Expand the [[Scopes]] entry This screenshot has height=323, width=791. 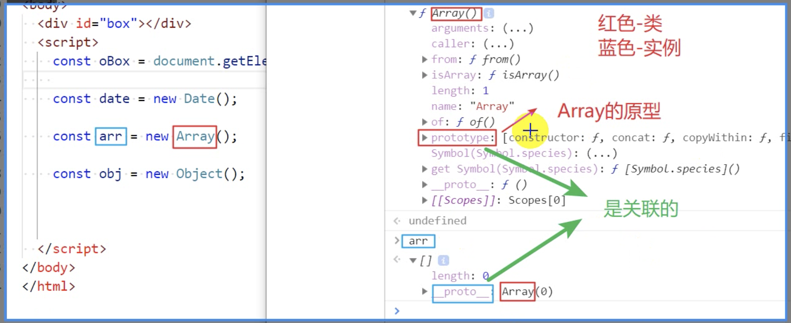(424, 200)
